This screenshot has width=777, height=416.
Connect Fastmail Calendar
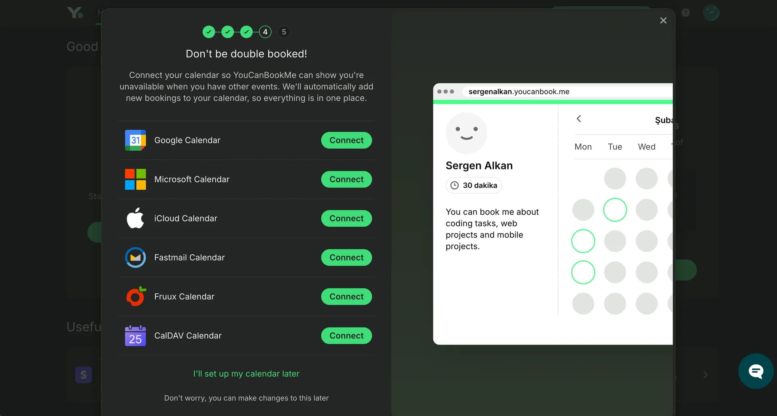pos(346,257)
